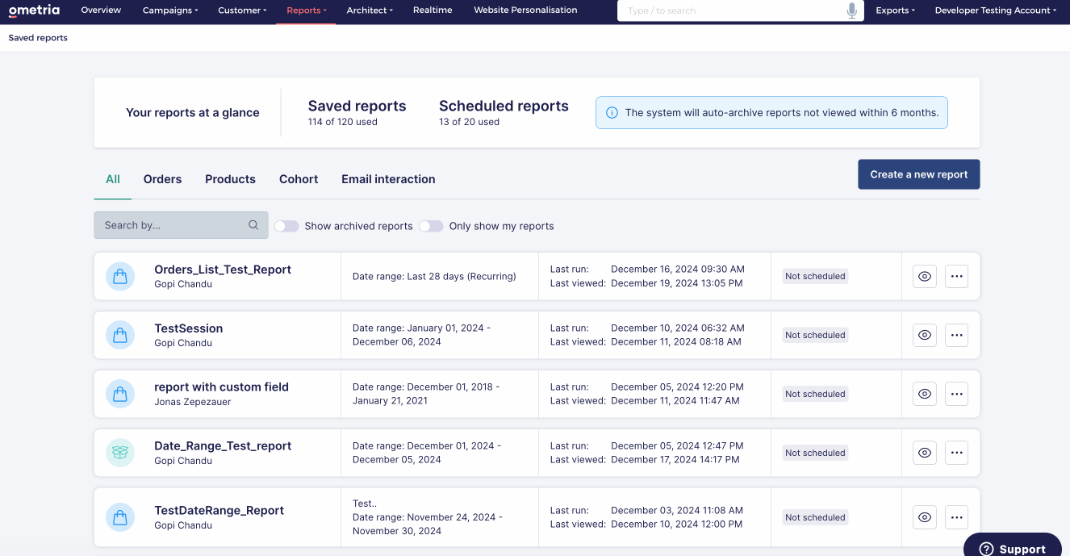The width and height of the screenshot is (1070, 556).
Task: Open more options for report with custom field
Action: pos(956,394)
